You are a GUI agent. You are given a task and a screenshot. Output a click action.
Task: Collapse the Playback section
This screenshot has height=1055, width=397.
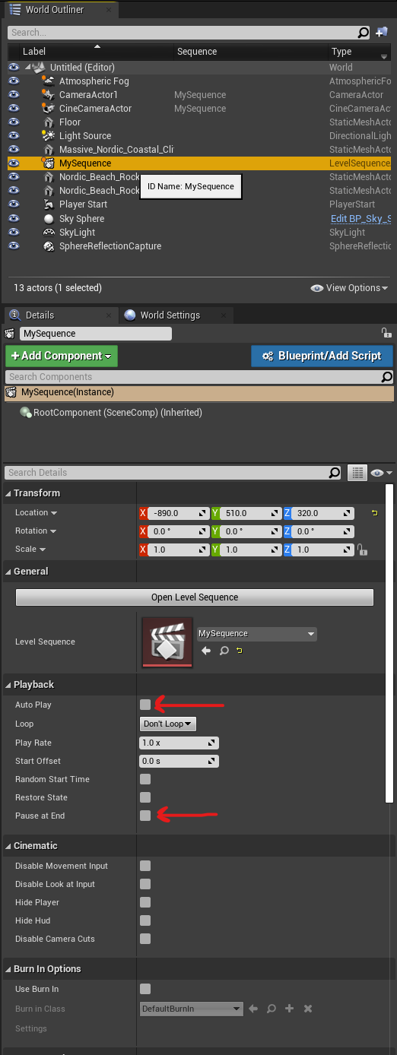[x=8, y=685]
